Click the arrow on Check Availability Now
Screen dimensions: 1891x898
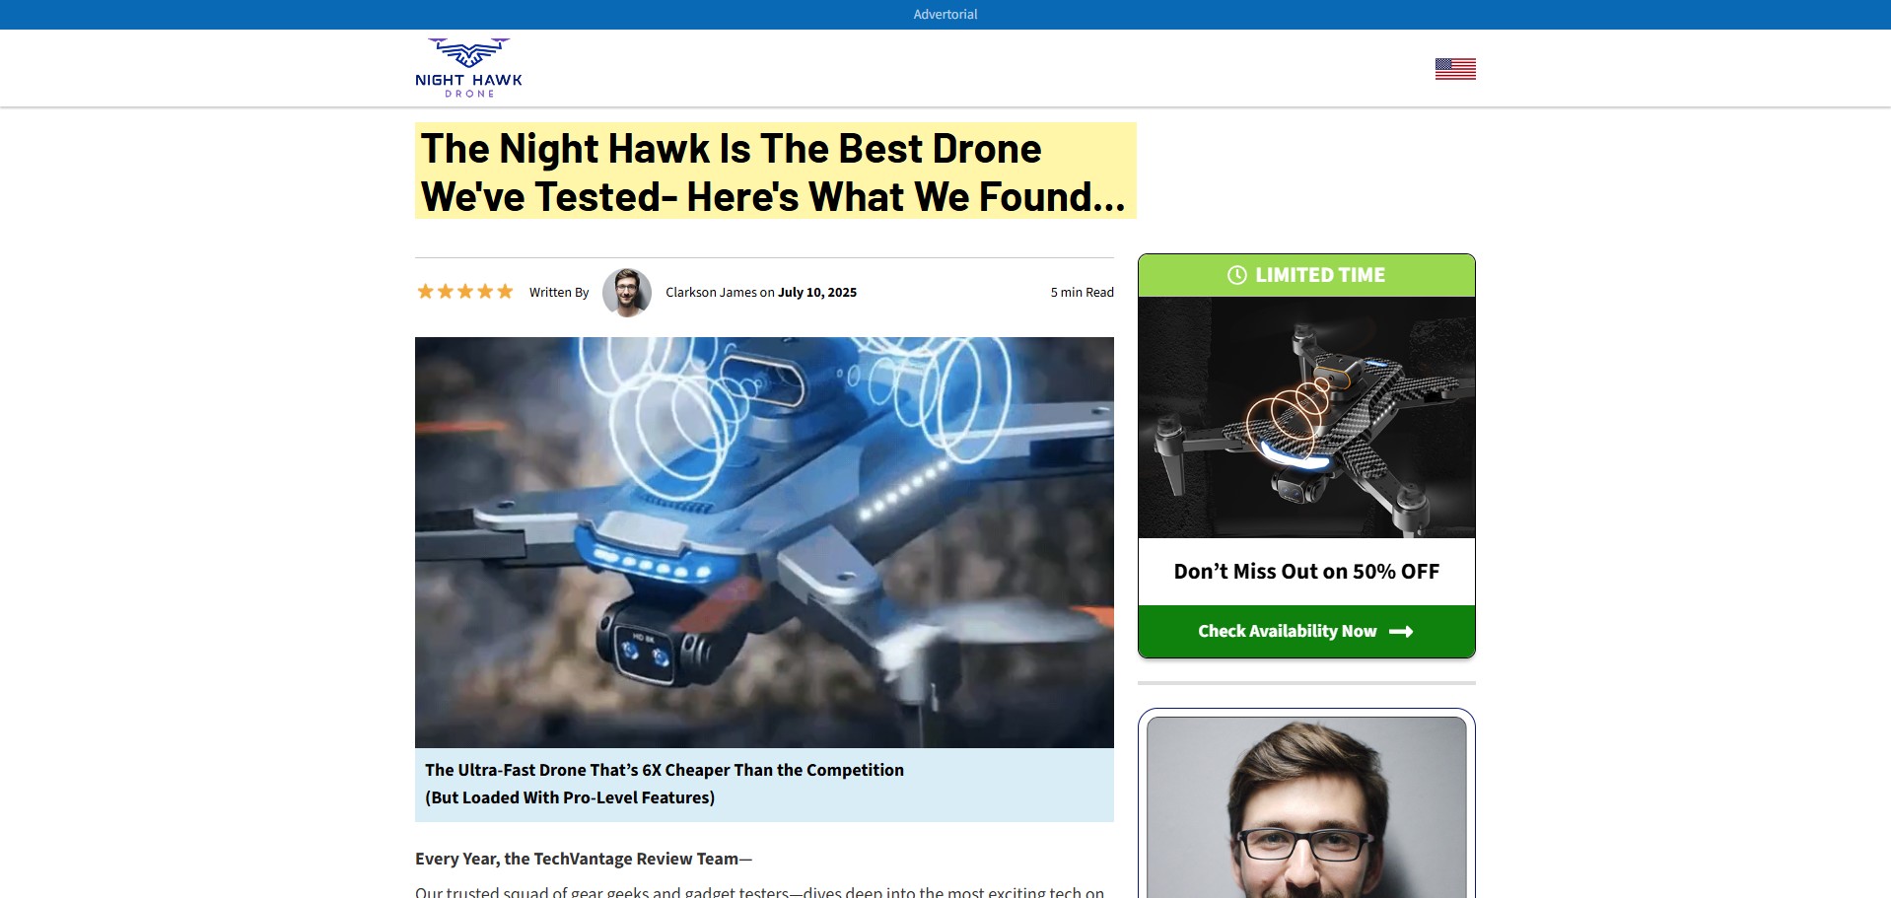1401,632
